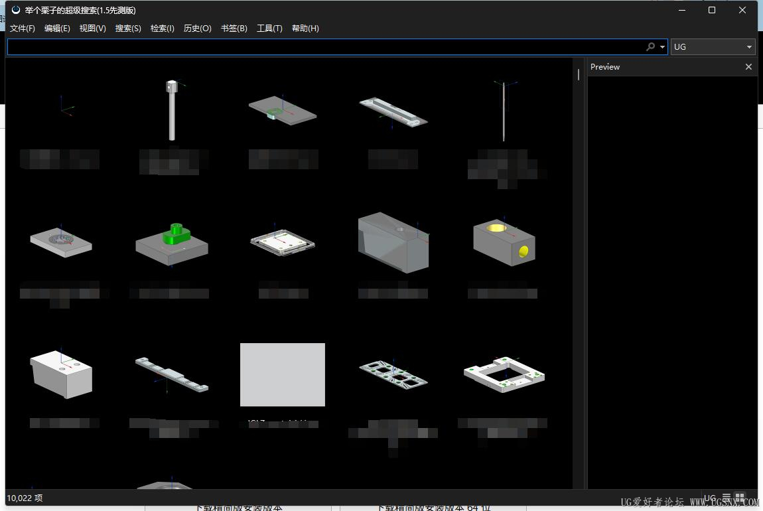Viewport: 763px width, 511px height.
Task: Open the 书签(B) menu
Action: [234, 29]
